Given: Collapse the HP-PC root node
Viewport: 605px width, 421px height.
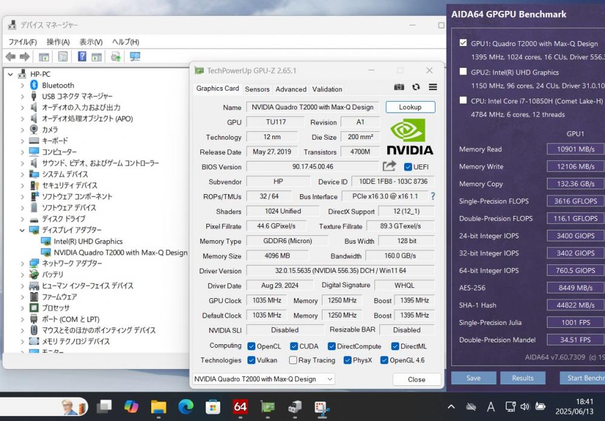Looking at the screenshot, I should click(10, 74).
